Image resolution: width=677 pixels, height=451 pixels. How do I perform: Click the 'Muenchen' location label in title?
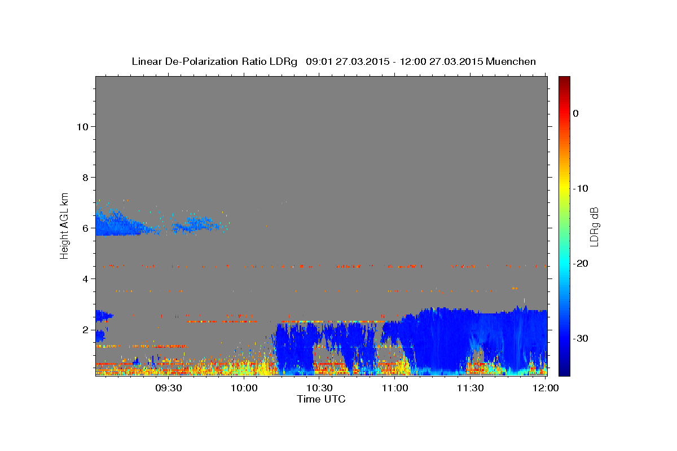point(511,61)
